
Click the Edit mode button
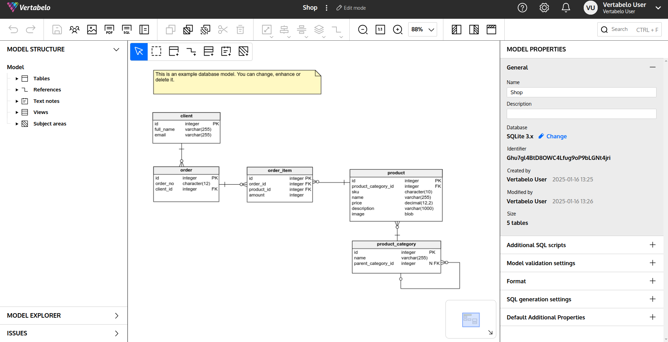(351, 8)
